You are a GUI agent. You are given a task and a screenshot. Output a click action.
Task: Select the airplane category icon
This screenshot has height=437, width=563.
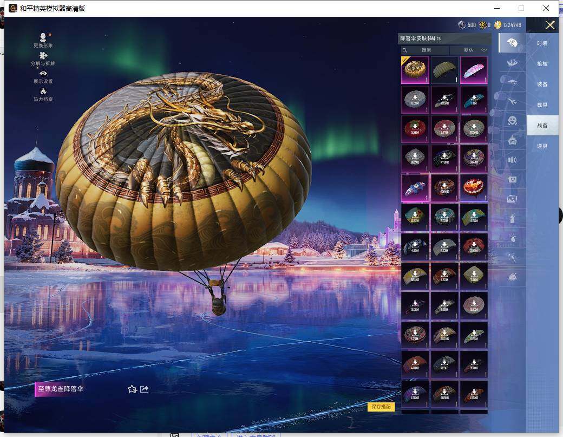pyautogui.click(x=512, y=101)
